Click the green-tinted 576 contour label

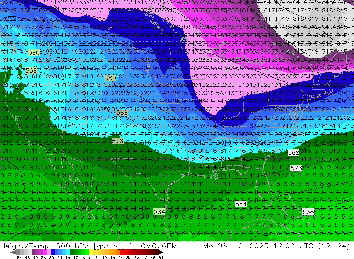coord(118,141)
